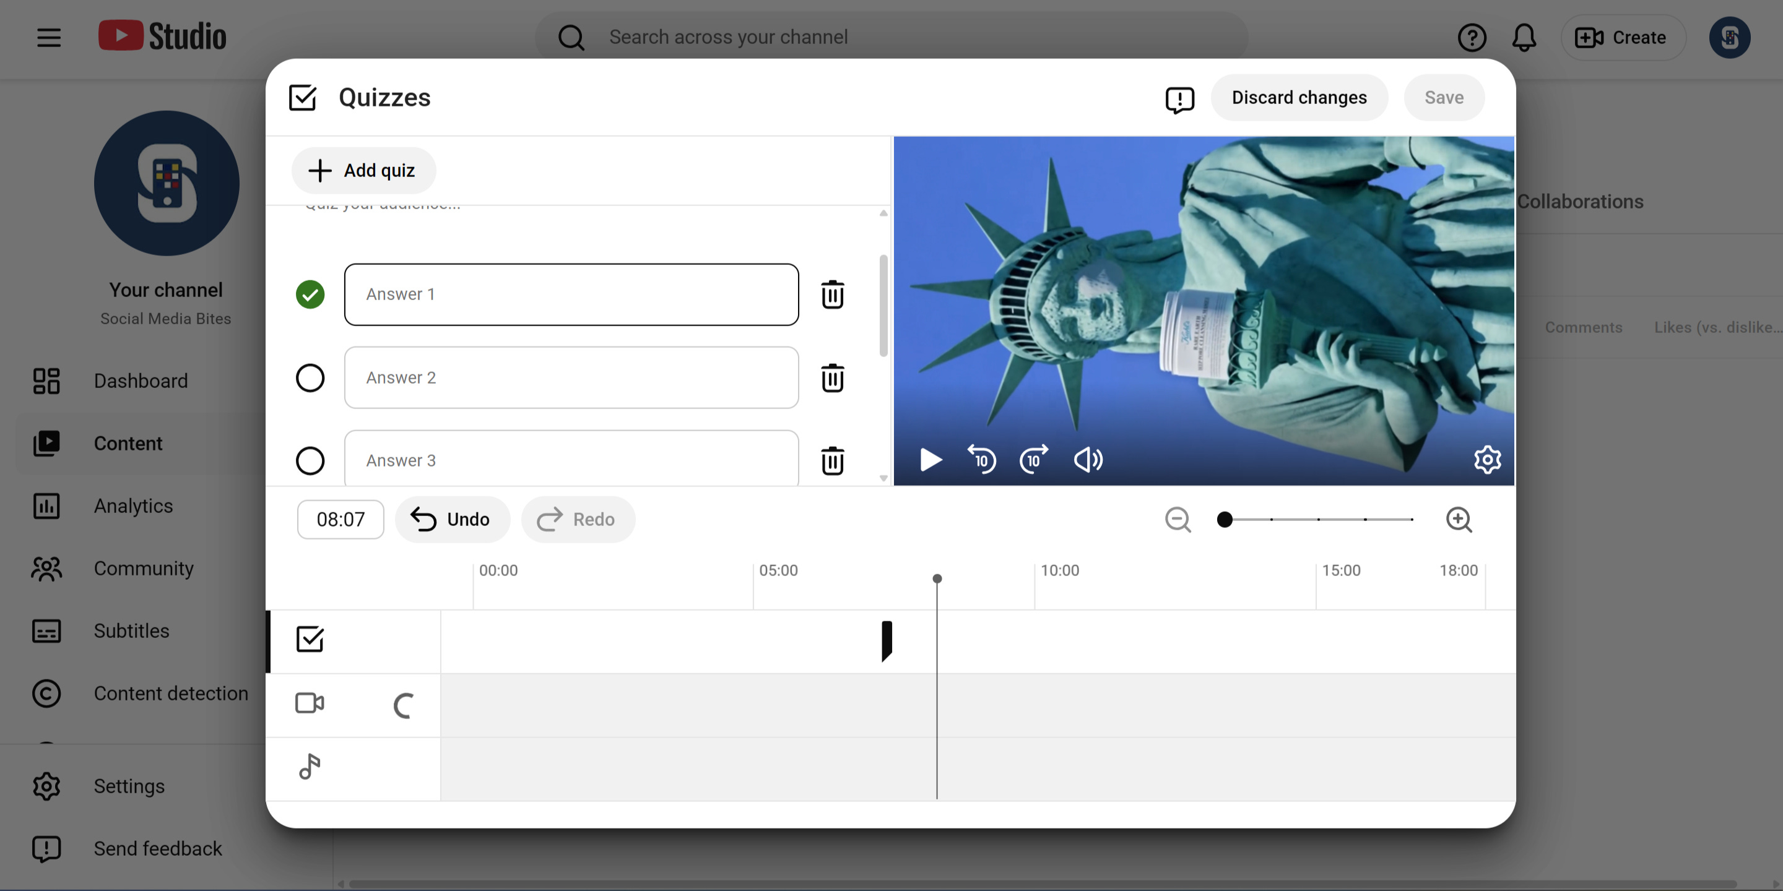Screen dimensions: 1783x891
Task: Click the timeline zoom slider handle
Action: tap(1225, 520)
